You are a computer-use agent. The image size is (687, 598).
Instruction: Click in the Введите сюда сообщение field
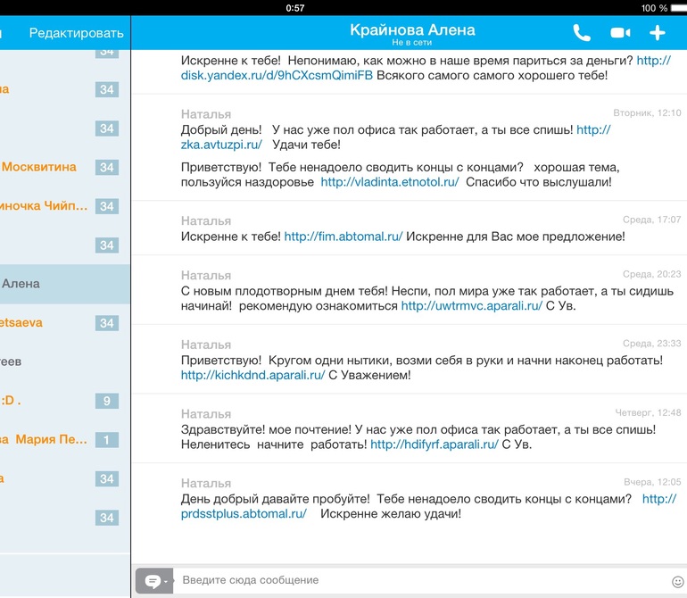pos(419,581)
